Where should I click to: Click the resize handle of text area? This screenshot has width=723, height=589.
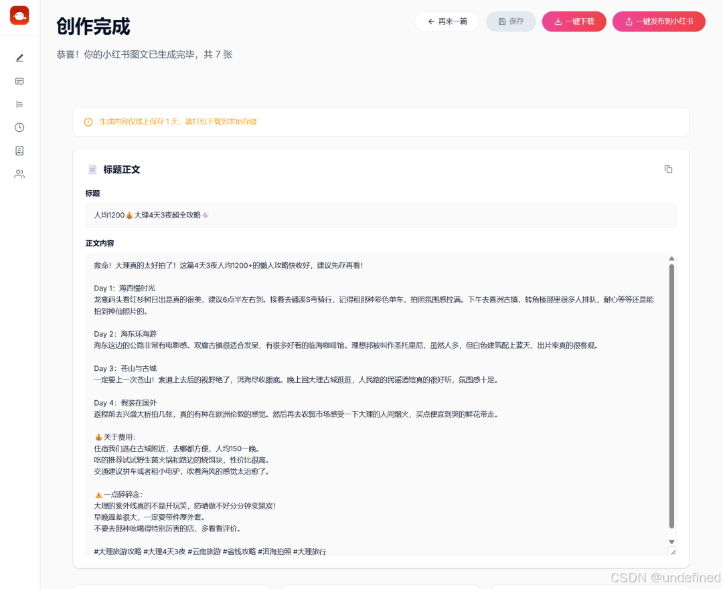point(673,552)
